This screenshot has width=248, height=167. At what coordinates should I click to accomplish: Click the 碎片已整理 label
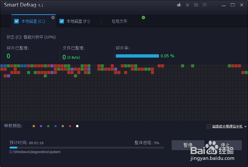pyautogui.click(x=18, y=48)
